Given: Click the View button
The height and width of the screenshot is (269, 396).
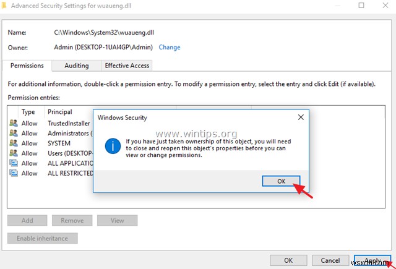Looking at the screenshot, I should pyautogui.click(x=117, y=220).
